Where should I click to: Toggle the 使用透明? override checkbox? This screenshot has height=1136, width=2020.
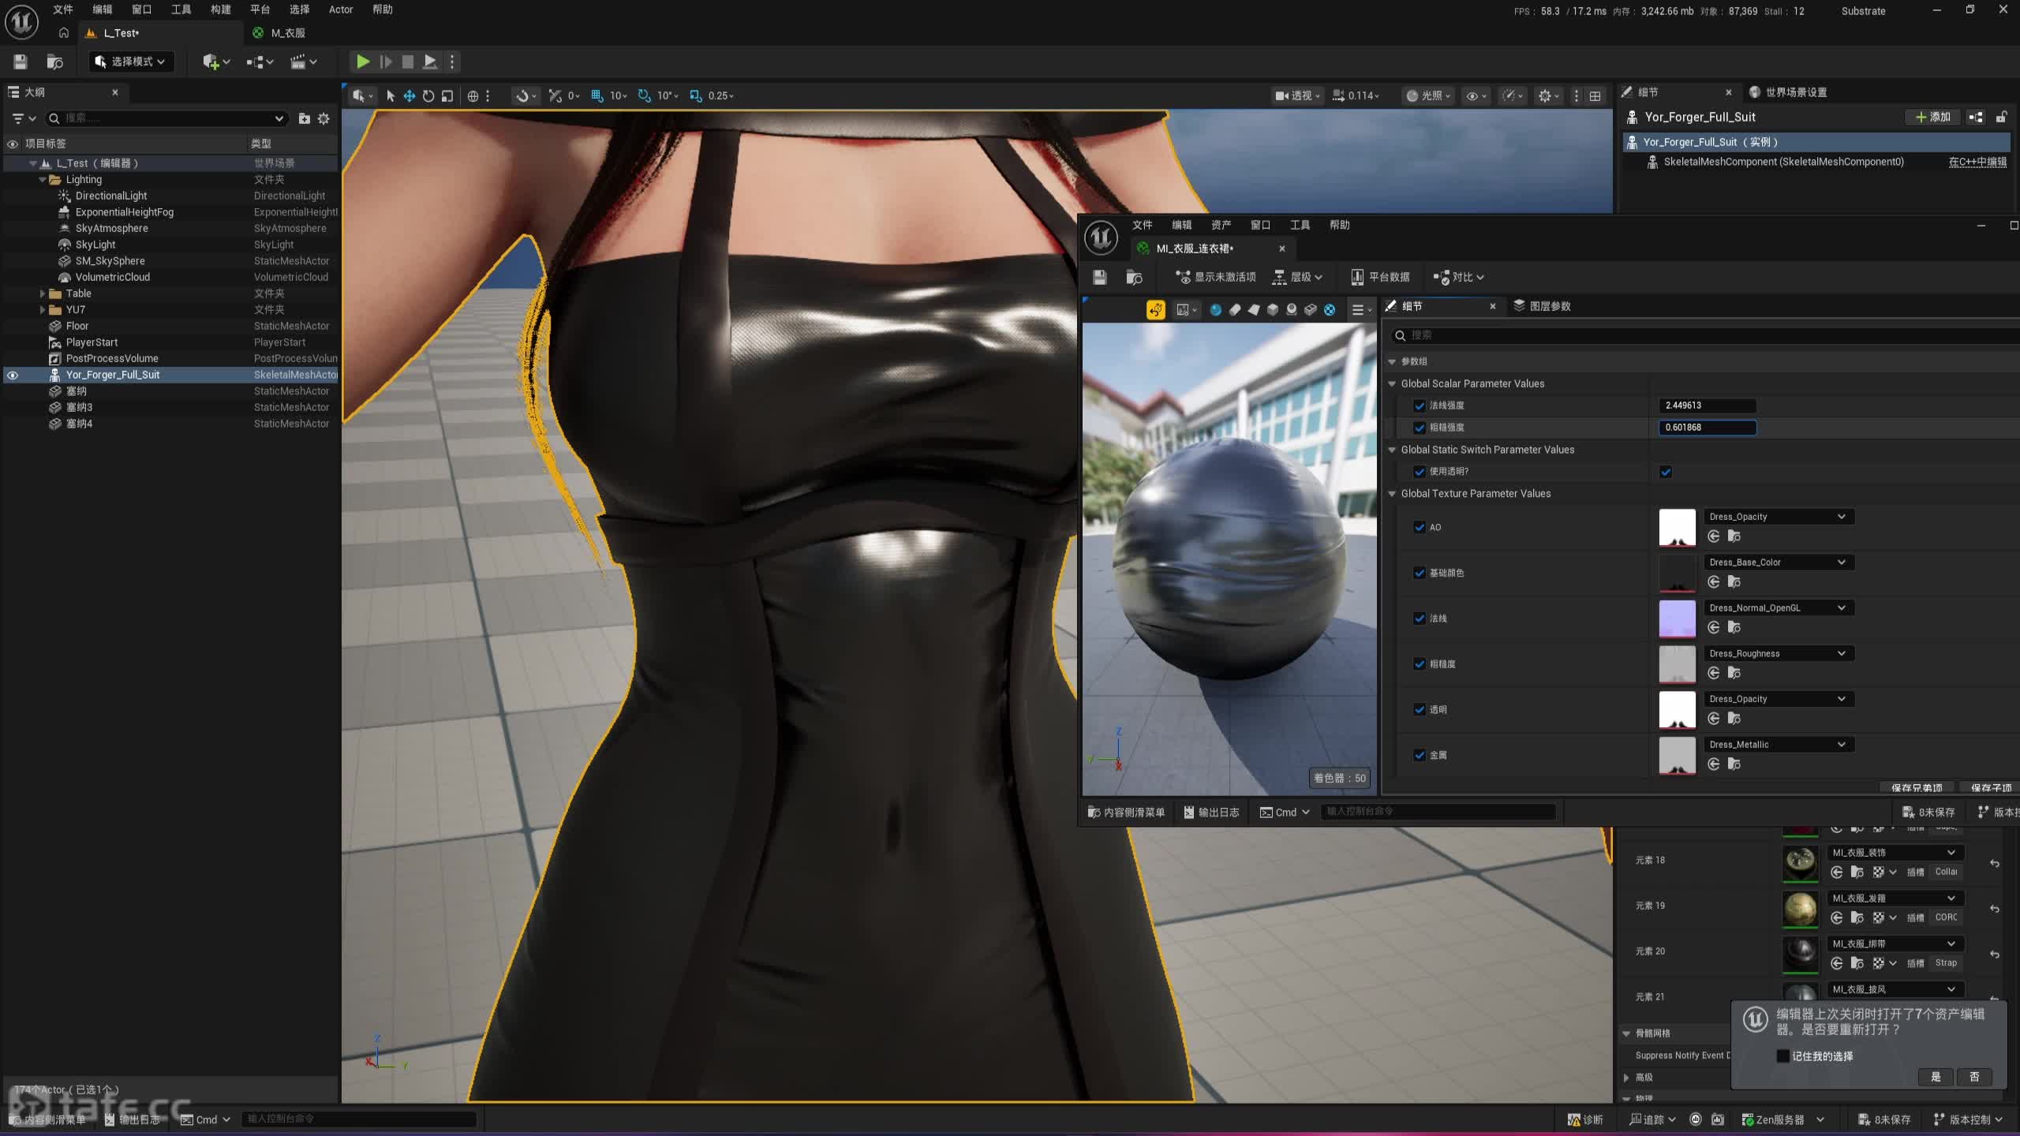pos(1420,472)
